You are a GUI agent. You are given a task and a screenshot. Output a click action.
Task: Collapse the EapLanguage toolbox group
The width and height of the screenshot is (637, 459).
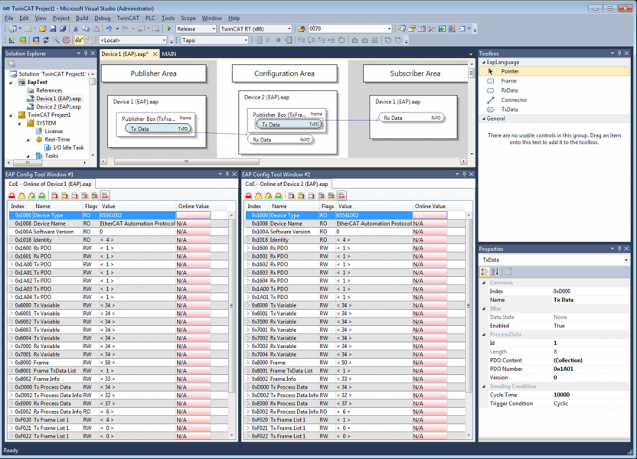point(484,63)
